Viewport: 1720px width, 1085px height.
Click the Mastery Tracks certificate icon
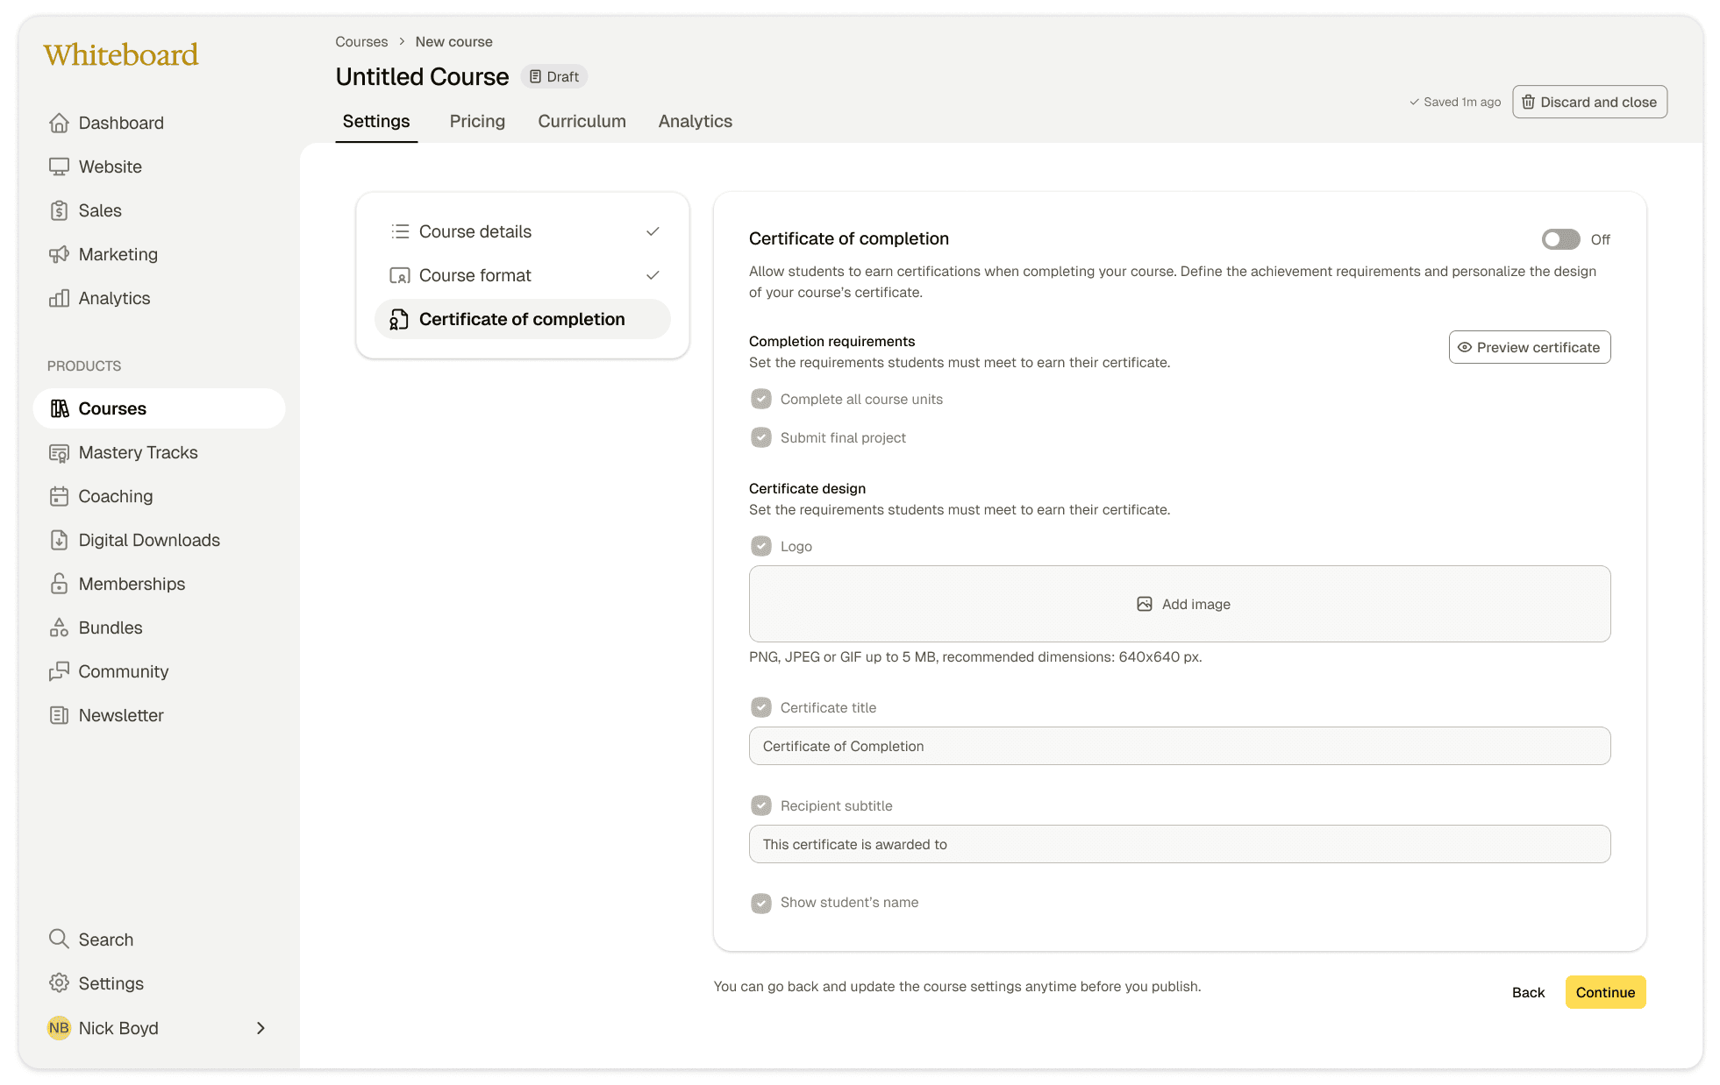pyautogui.click(x=59, y=452)
